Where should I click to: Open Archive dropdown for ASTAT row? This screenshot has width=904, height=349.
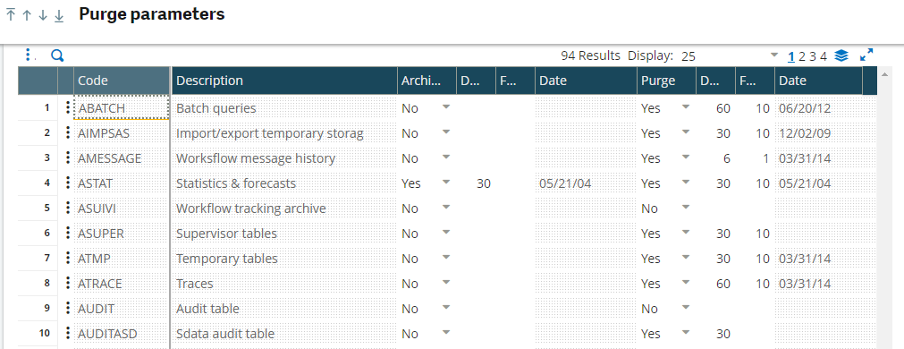445,183
